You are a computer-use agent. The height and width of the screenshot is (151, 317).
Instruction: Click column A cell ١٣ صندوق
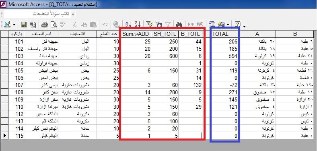click(257, 92)
